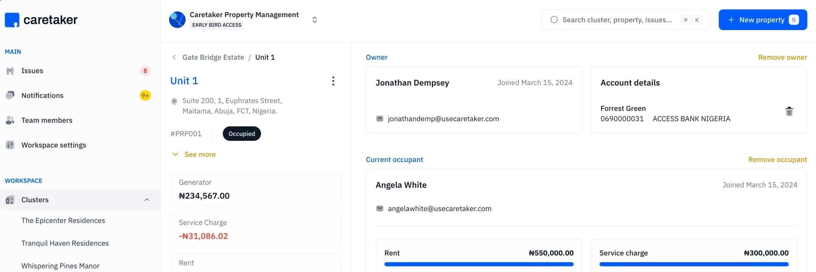The image size is (816, 272).
Task: Click the Occupied status badge
Action: (x=242, y=134)
